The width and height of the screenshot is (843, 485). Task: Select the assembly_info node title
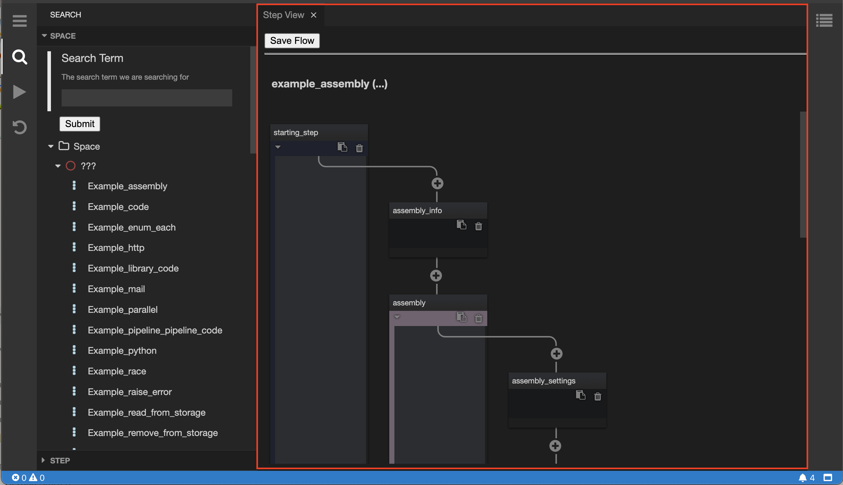point(417,211)
